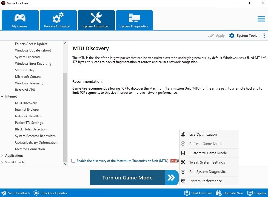The width and height of the screenshot is (268, 197).
Task: Select Internet Explorer tree item
Action: pos(27,110)
